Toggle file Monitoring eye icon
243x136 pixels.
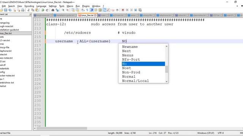click(117, 10)
